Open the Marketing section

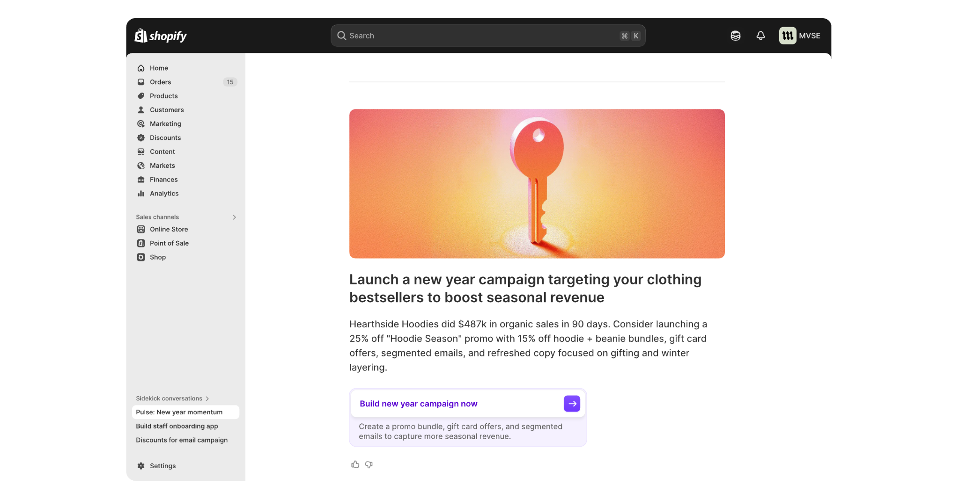pyautogui.click(x=165, y=124)
